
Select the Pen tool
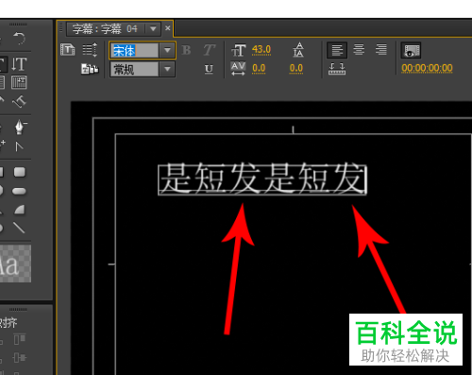[x=20, y=128]
